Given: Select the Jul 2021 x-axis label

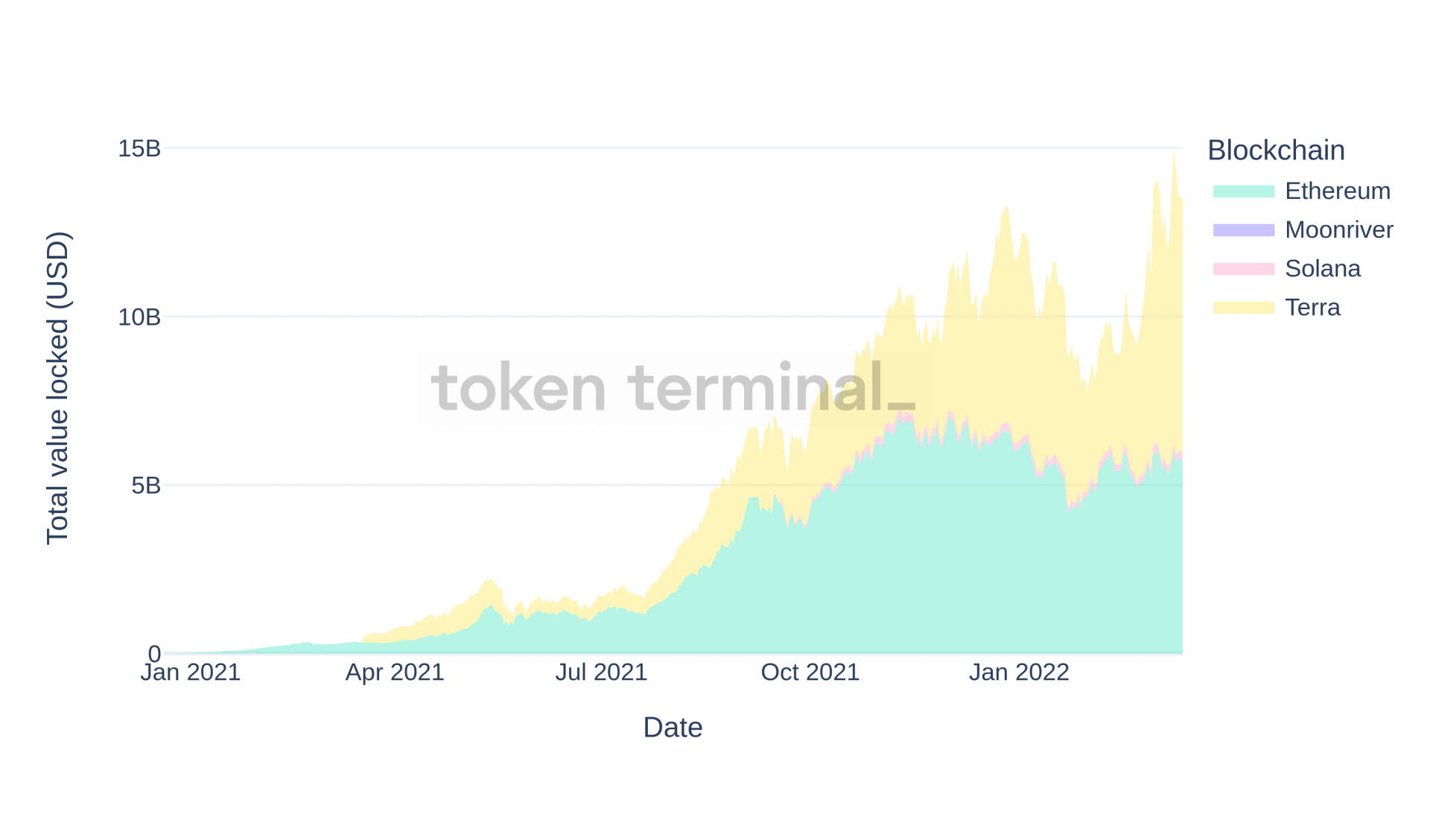Looking at the screenshot, I should [601, 673].
